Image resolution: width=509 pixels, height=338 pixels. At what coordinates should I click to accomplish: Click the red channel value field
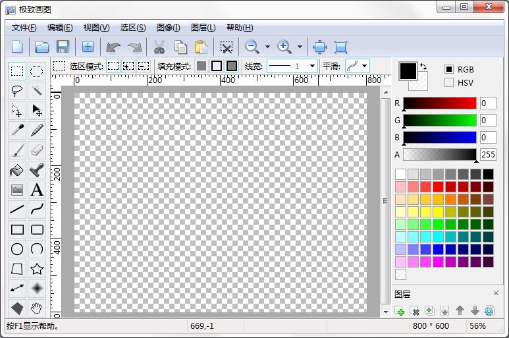click(x=487, y=103)
